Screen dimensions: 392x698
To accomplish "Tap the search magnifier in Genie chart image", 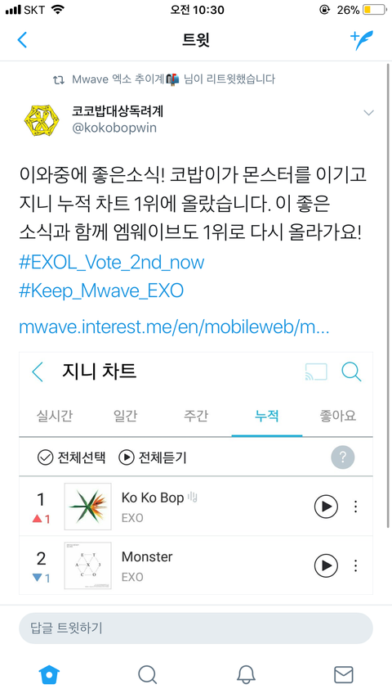I will point(351,372).
